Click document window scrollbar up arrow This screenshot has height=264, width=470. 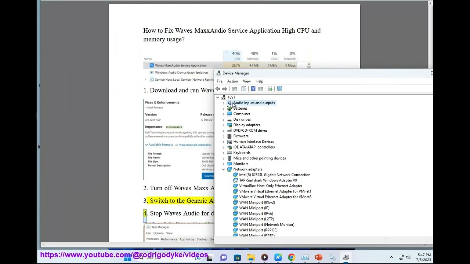click(430, 3)
